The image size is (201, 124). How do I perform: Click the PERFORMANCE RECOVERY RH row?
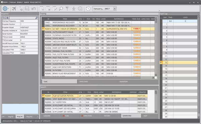click(x=98, y=22)
